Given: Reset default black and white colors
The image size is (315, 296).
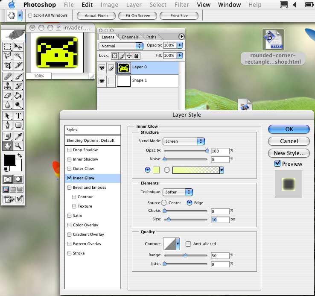Looking at the screenshot, I should [x=6, y=170].
